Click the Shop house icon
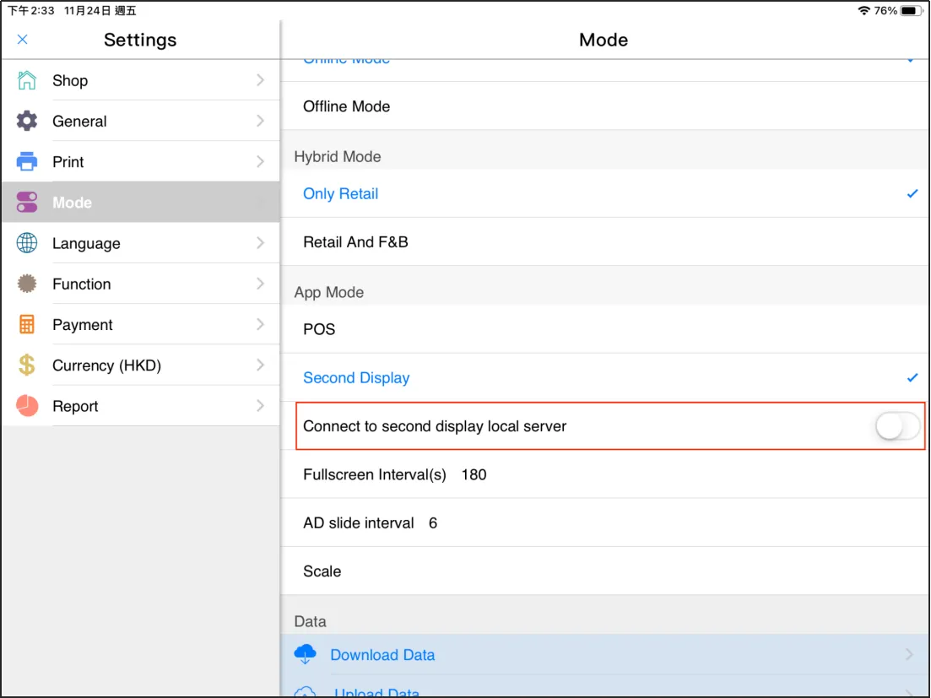 [27, 80]
